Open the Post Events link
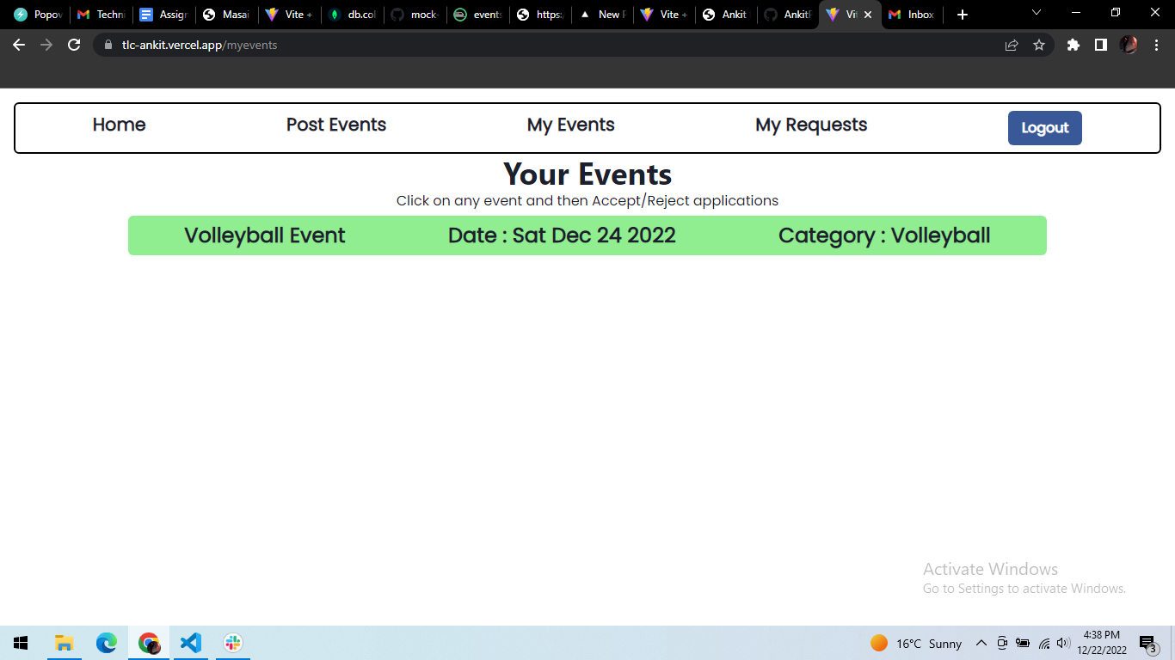Image resolution: width=1175 pixels, height=660 pixels. [x=336, y=125]
